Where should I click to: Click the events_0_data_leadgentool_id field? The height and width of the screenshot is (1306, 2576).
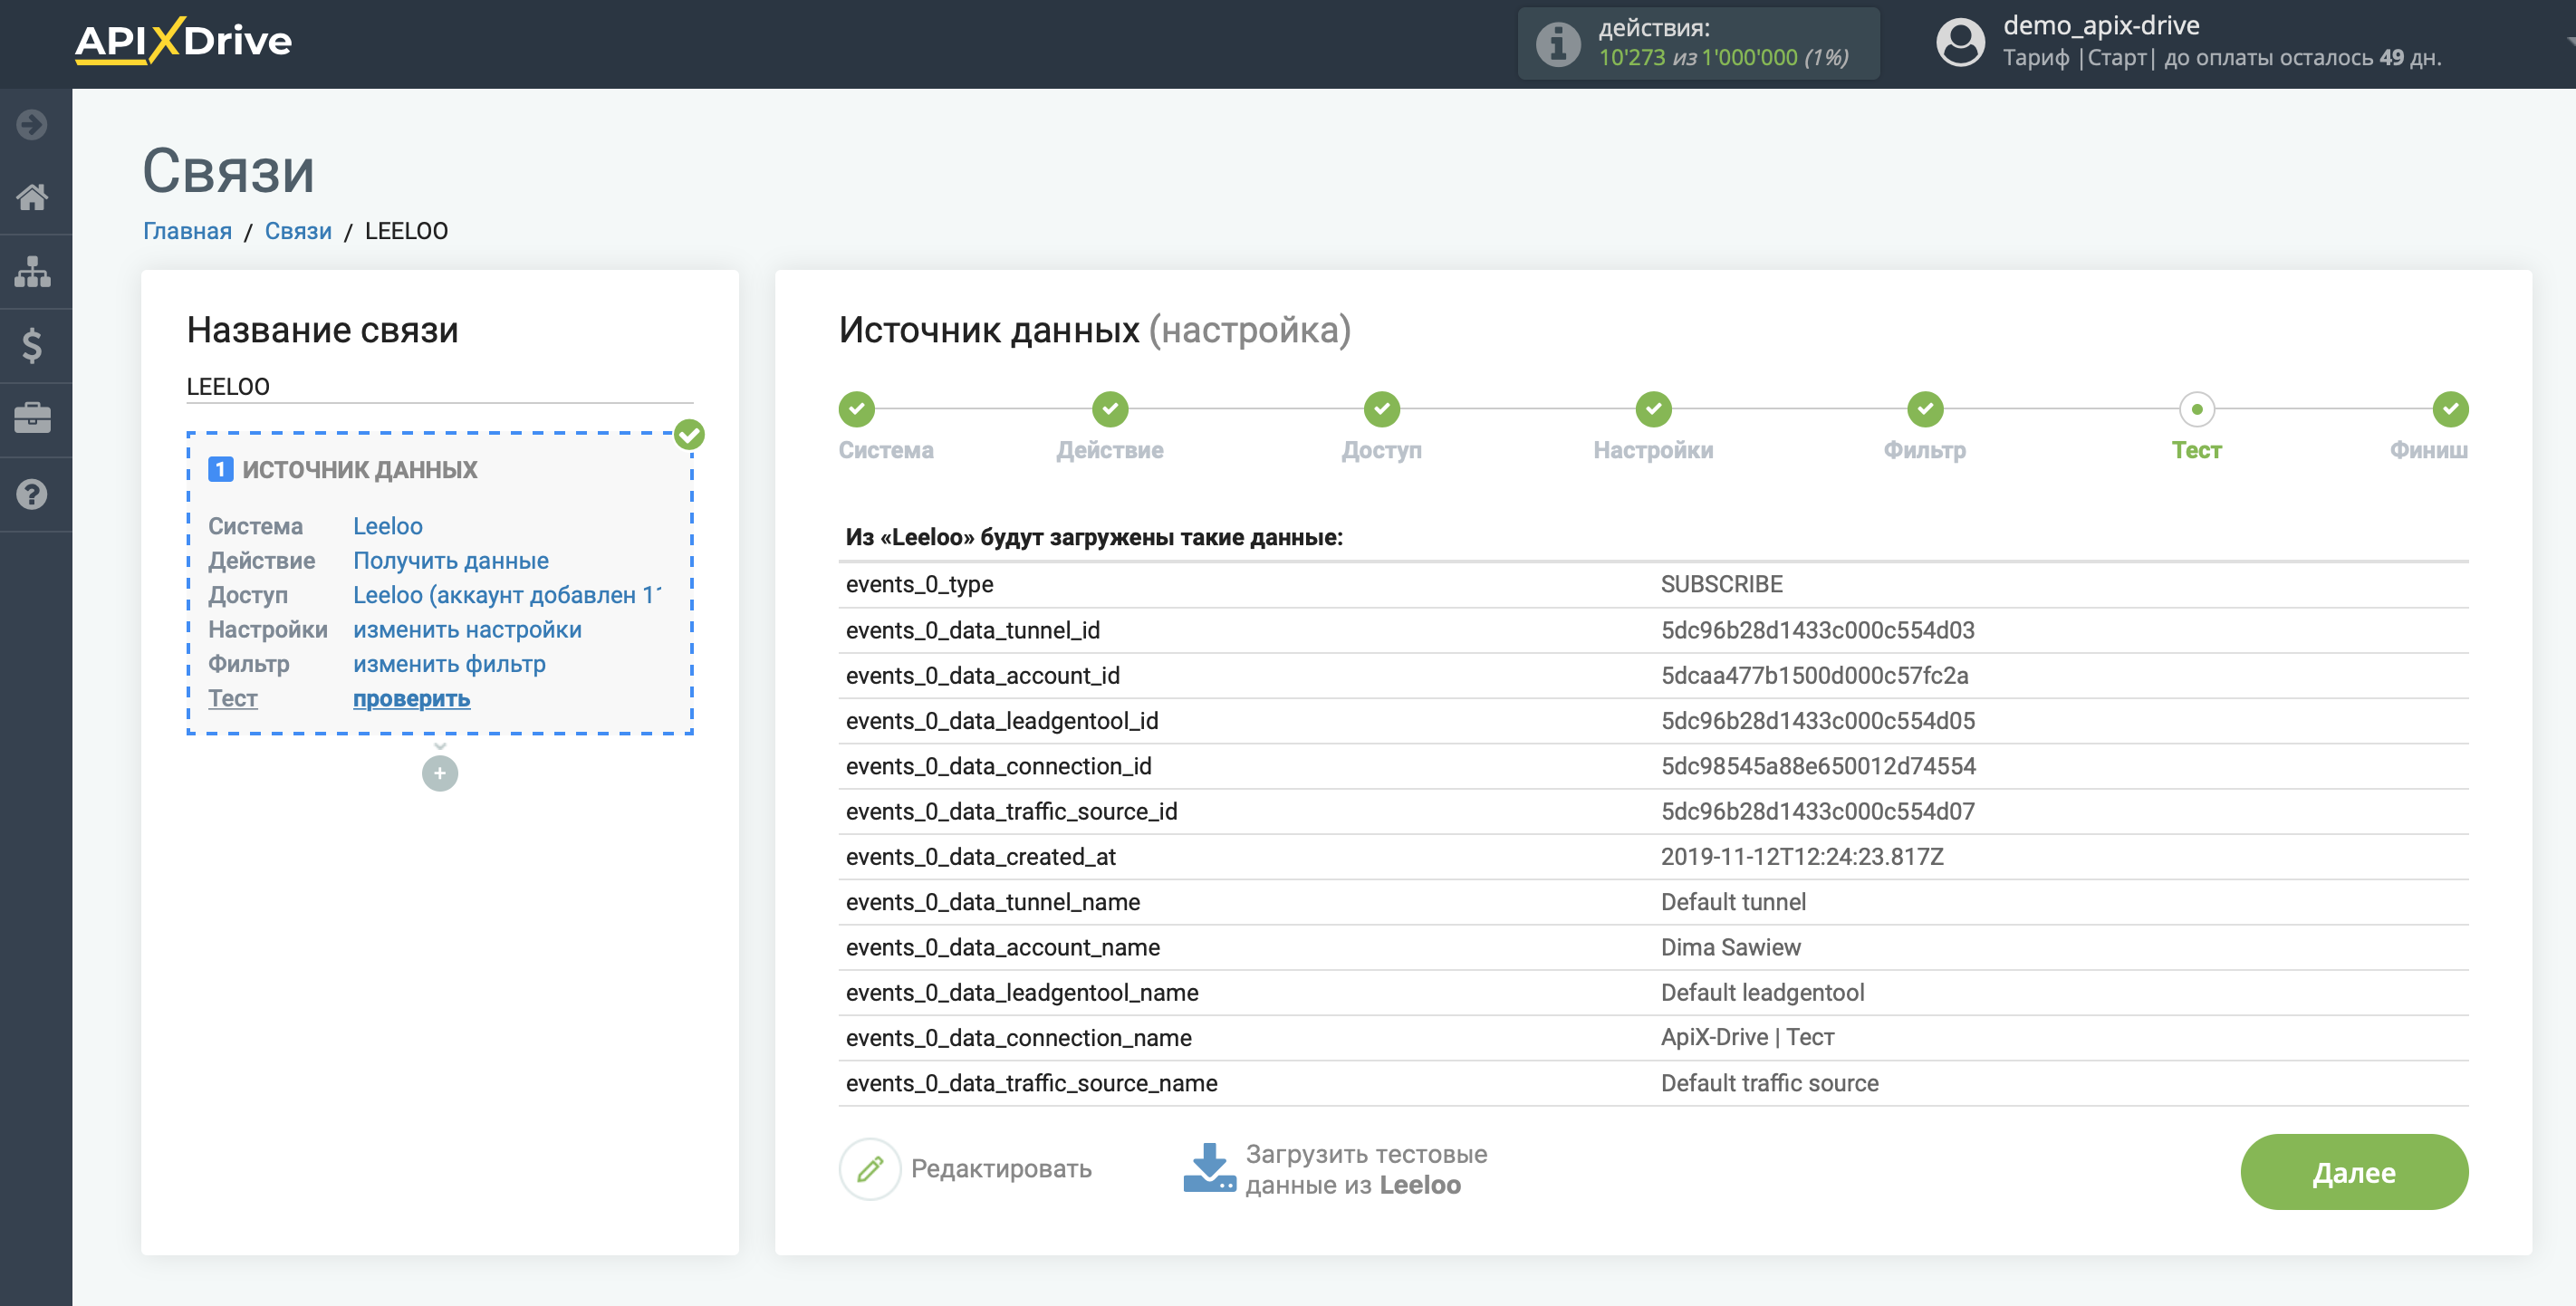[x=1001, y=720]
